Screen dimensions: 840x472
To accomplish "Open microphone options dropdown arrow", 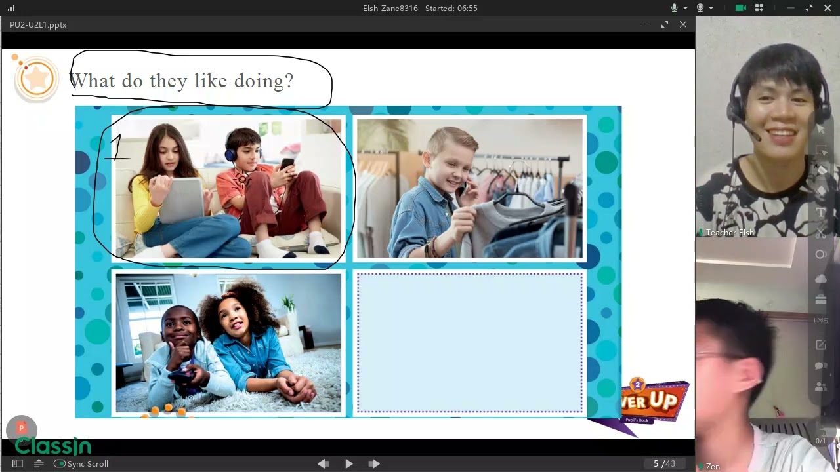I will coord(685,8).
